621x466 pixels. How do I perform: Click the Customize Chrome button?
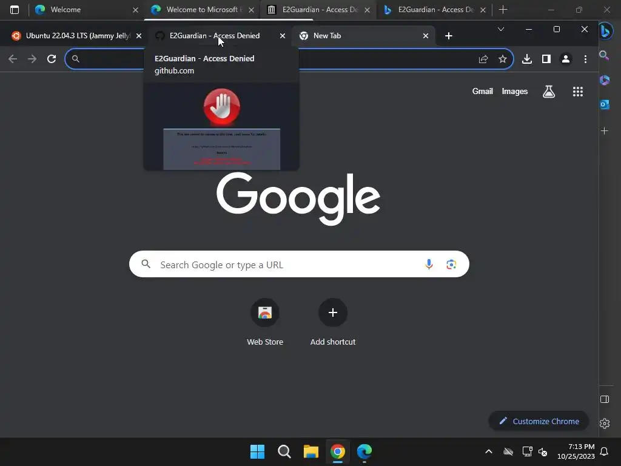tap(539, 421)
